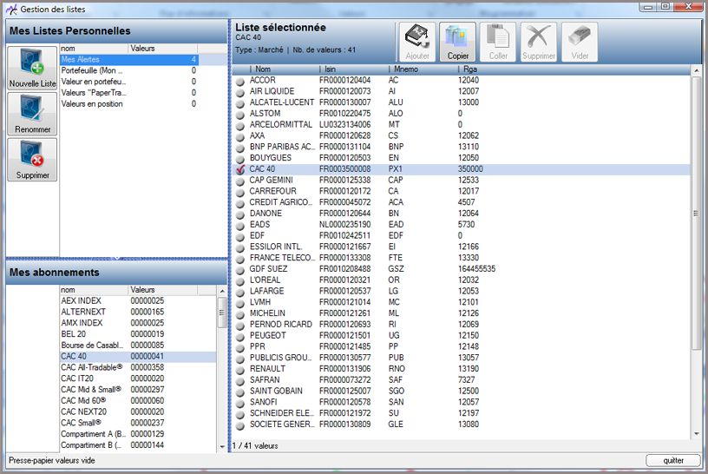Select the SOCIETE GENER... row
This screenshot has height=474, width=708.
461,425
